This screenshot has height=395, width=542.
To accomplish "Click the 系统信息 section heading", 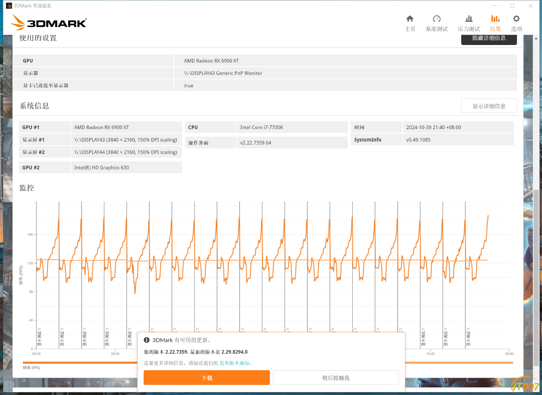I will pyautogui.click(x=34, y=106).
